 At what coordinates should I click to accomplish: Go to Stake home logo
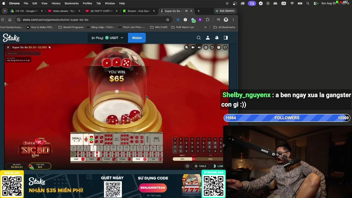(x=11, y=38)
